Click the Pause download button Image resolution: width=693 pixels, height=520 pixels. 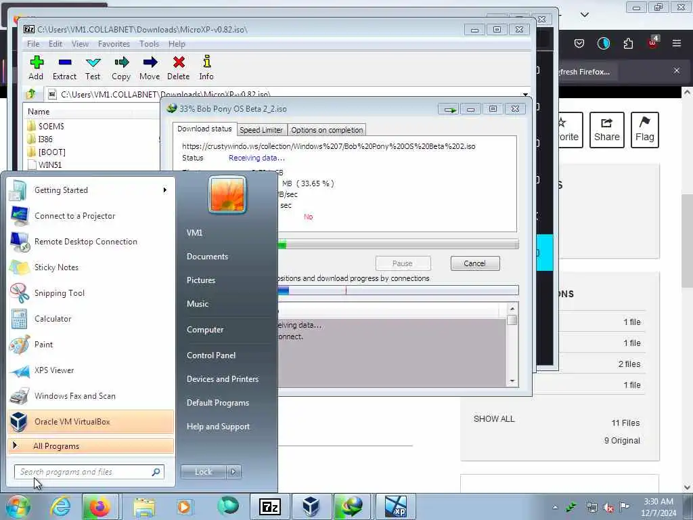pyautogui.click(x=403, y=263)
